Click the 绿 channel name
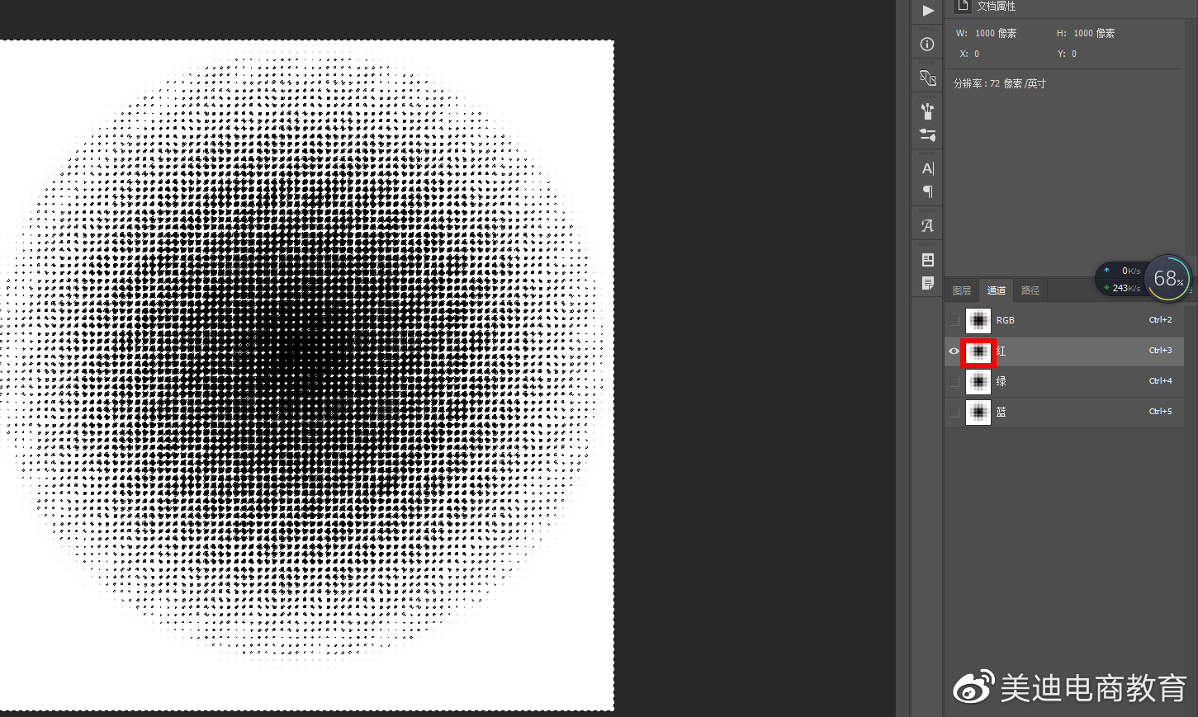 [x=1001, y=381]
